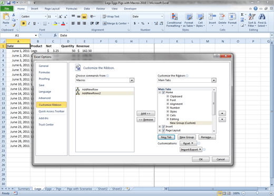Toggle the Page Layout checkbox in Main Tabs
This screenshot has height=196, width=274.
pos(163,131)
